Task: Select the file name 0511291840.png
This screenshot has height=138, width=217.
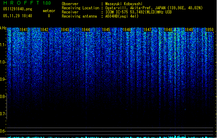Action: pyautogui.click(x=18, y=9)
